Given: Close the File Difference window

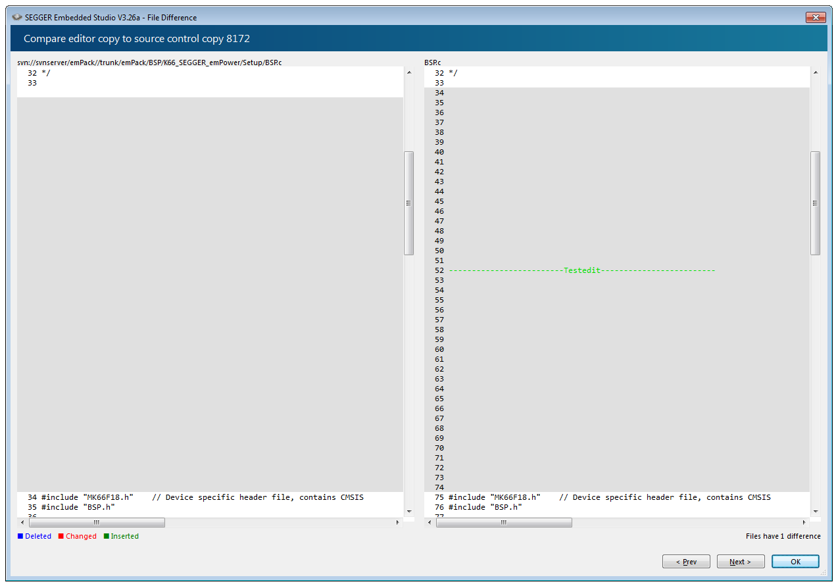Looking at the screenshot, I should 816,18.
